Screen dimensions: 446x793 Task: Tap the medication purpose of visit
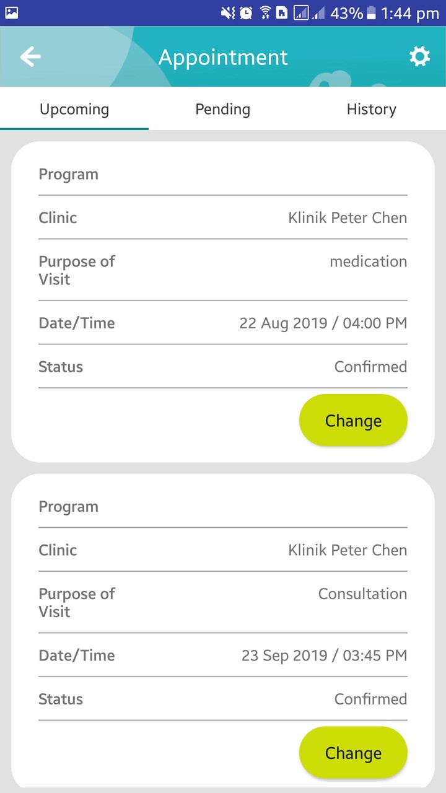click(368, 261)
